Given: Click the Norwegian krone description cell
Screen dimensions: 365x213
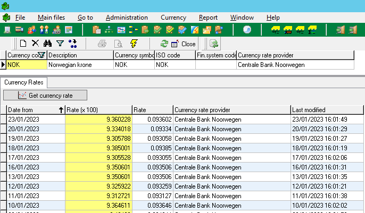Looking at the screenshot, I should click(80, 65).
